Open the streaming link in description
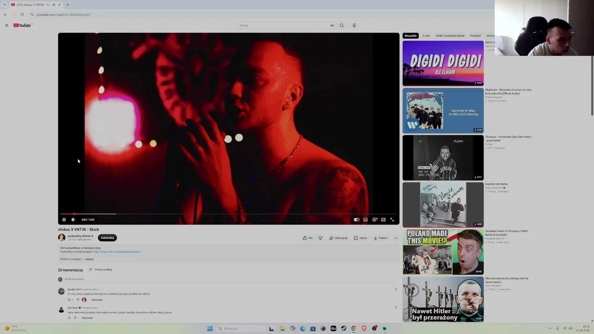 [116, 252]
